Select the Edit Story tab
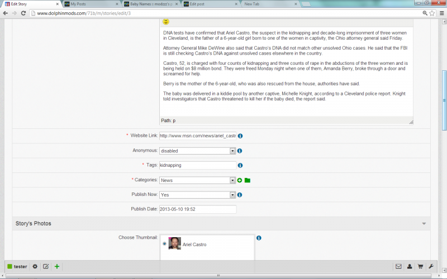Screen dimensions: 447x279 [x=31, y=4]
